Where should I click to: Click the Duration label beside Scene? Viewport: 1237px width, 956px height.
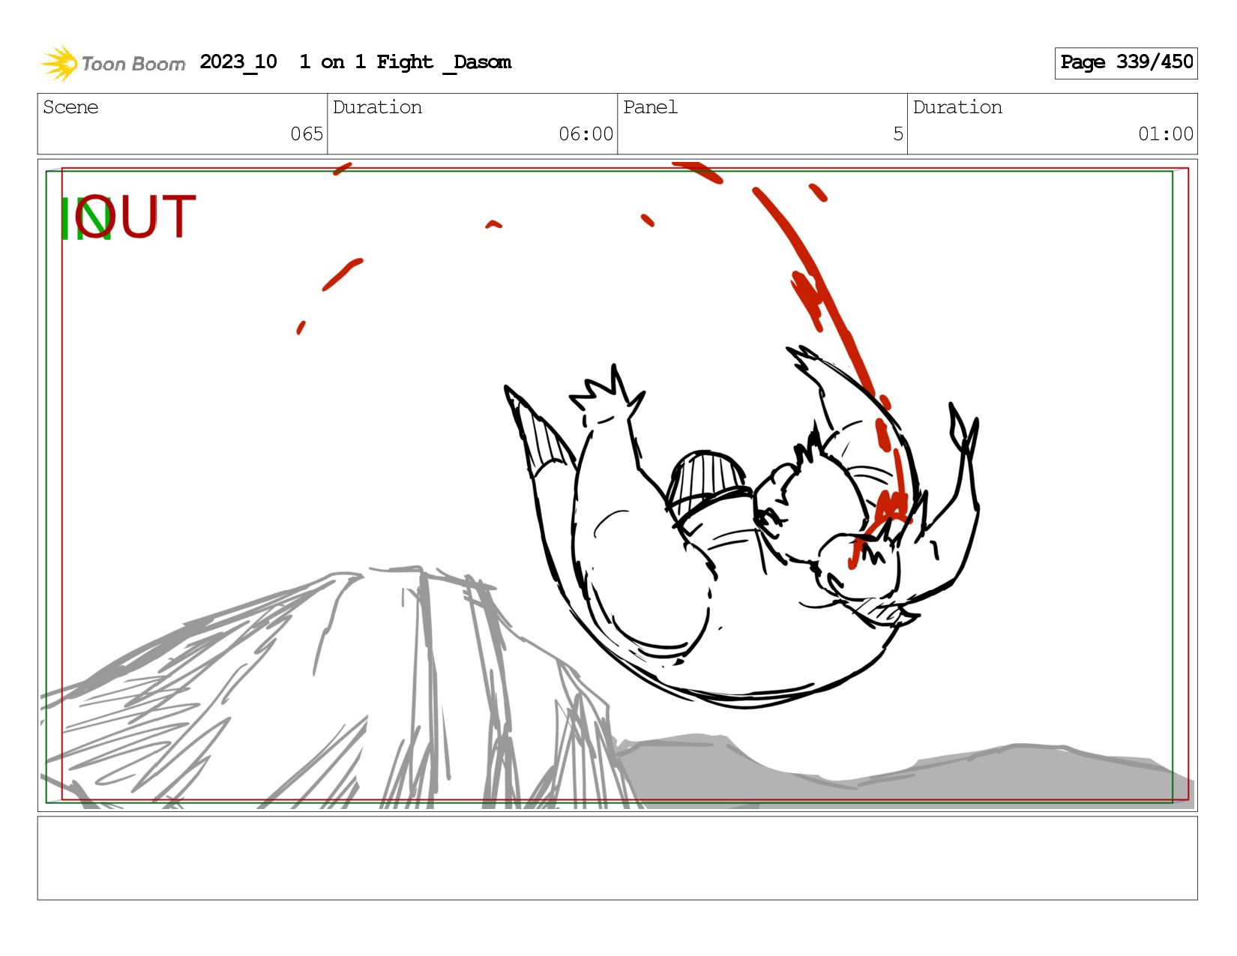click(377, 107)
